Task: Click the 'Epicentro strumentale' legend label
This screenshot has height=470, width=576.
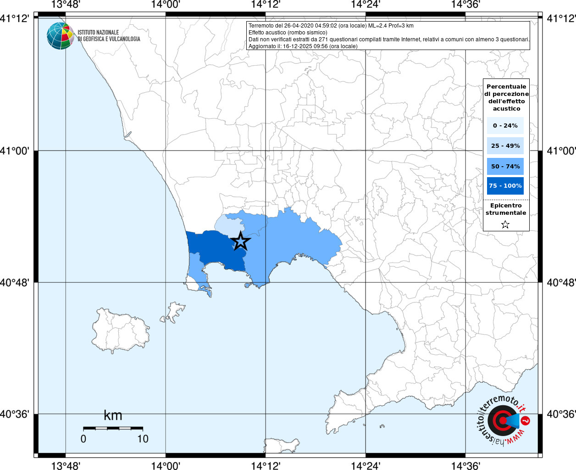Action: pyautogui.click(x=506, y=209)
